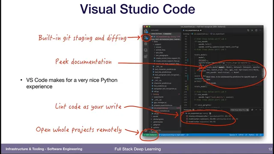274x154 pixels.
Task: Switch to the PROBLEMS panel tab
Action: click(188, 110)
